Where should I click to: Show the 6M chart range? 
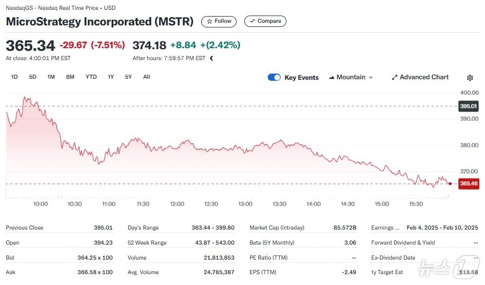70,77
